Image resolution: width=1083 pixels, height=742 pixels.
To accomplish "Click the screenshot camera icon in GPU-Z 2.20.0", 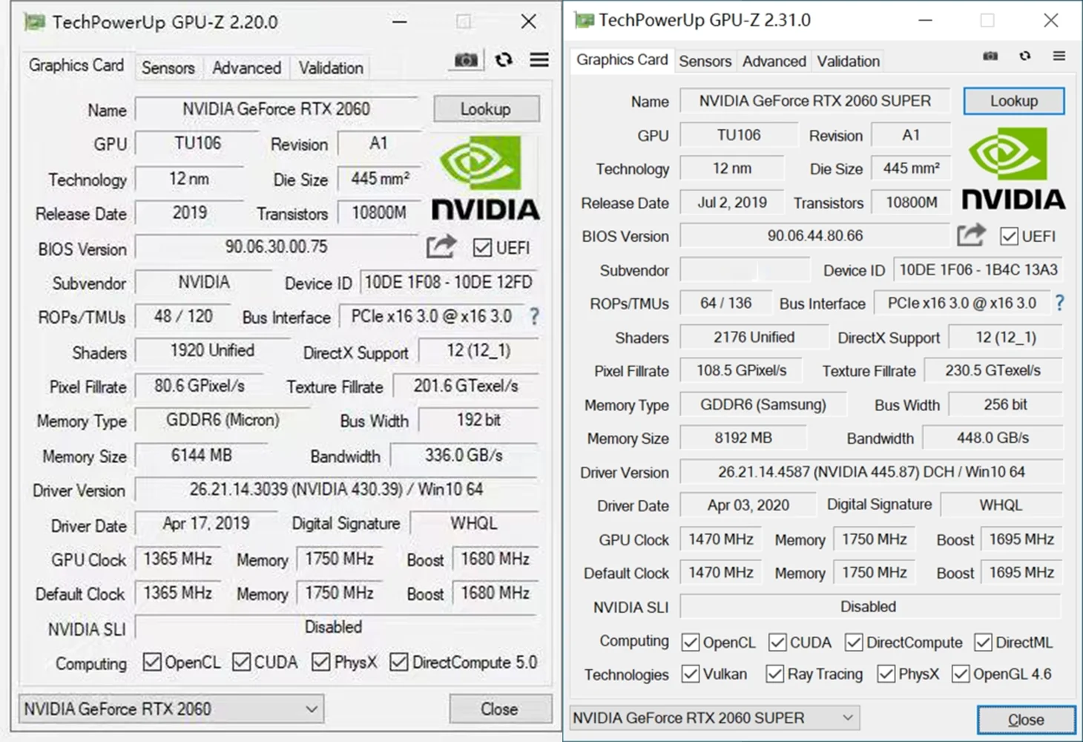I will click(466, 60).
